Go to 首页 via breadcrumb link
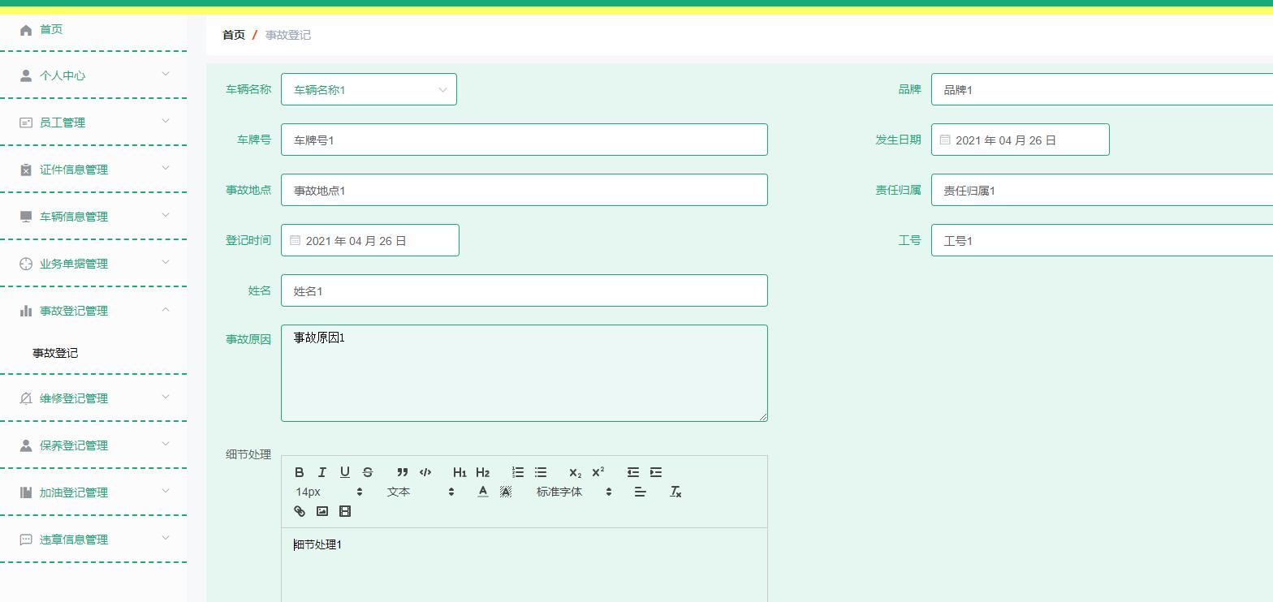1273x602 pixels. pyautogui.click(x=234, y=35)
